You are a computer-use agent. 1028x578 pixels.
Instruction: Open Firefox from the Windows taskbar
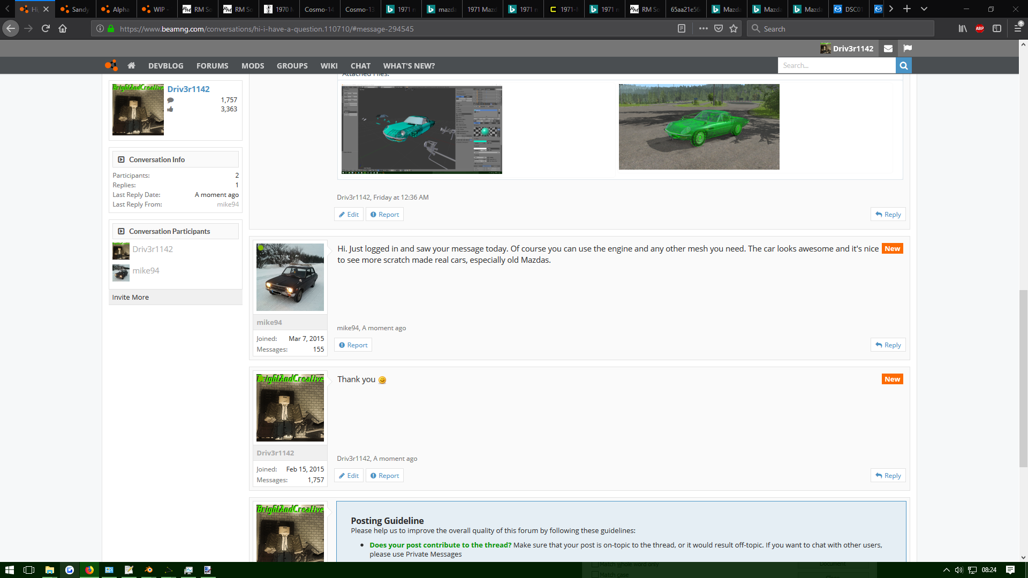coord(89,570)
